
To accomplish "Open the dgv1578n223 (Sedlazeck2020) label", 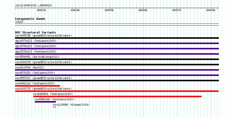I will click(36, 46).
